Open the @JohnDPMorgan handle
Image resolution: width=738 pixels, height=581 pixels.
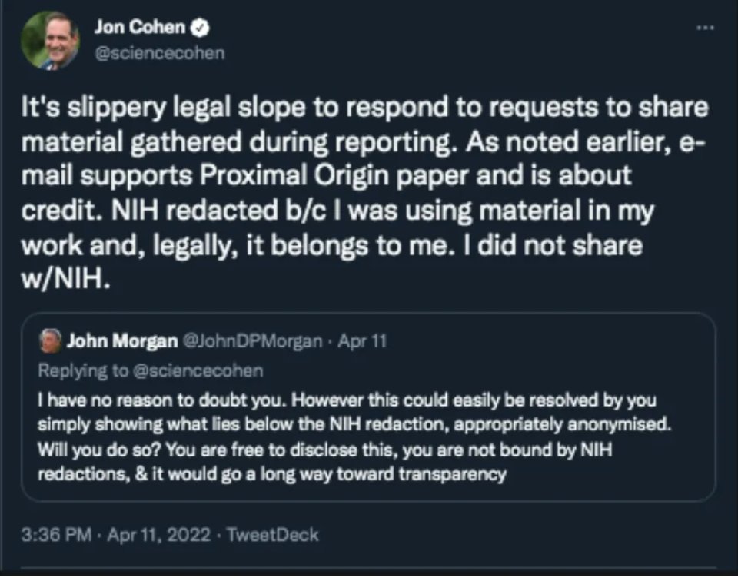(x=251, y=341)
